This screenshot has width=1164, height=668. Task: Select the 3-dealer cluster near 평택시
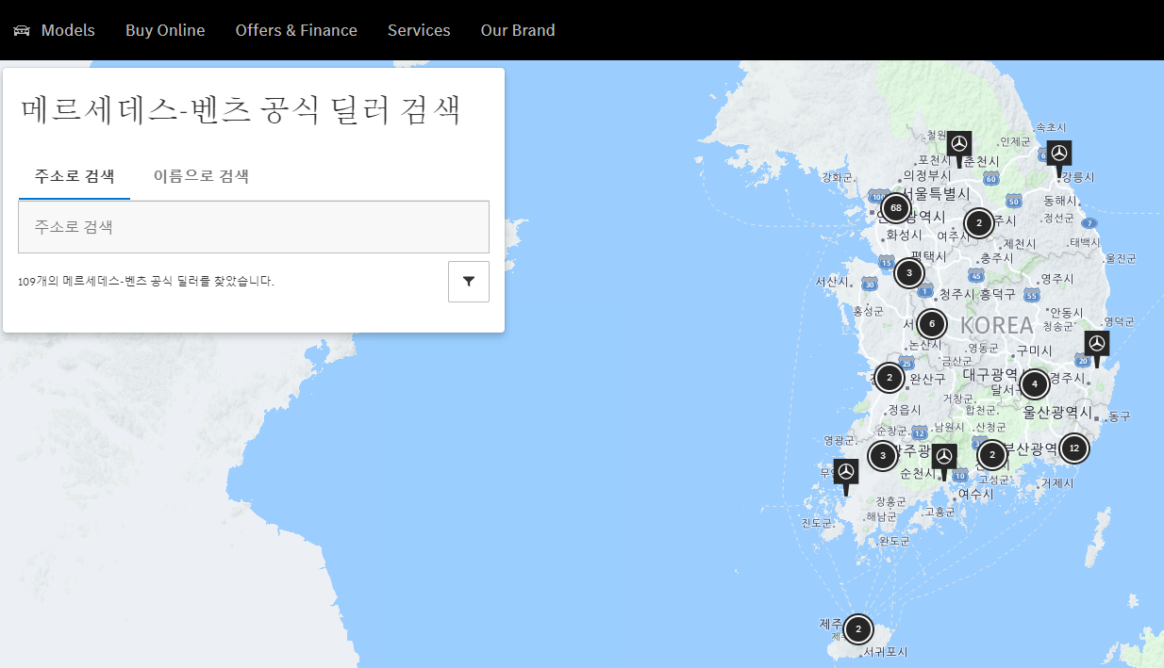point(908,273)
